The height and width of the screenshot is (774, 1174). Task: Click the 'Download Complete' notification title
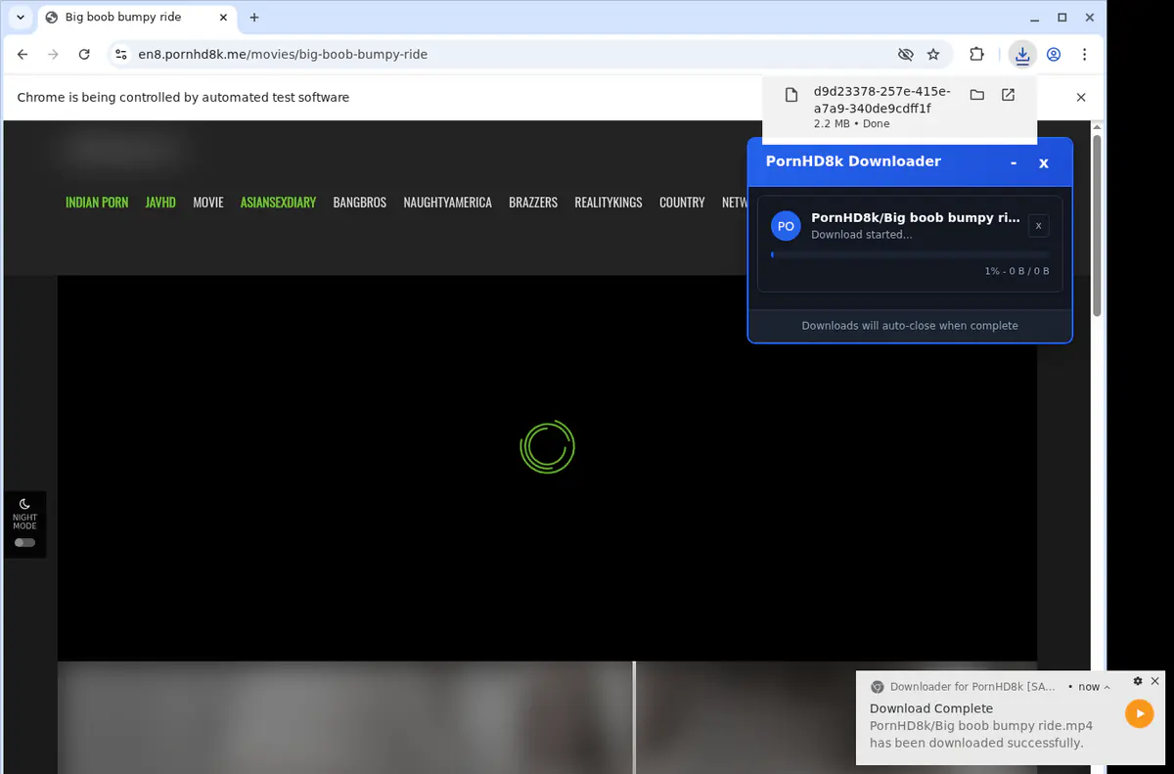point(931,708)
